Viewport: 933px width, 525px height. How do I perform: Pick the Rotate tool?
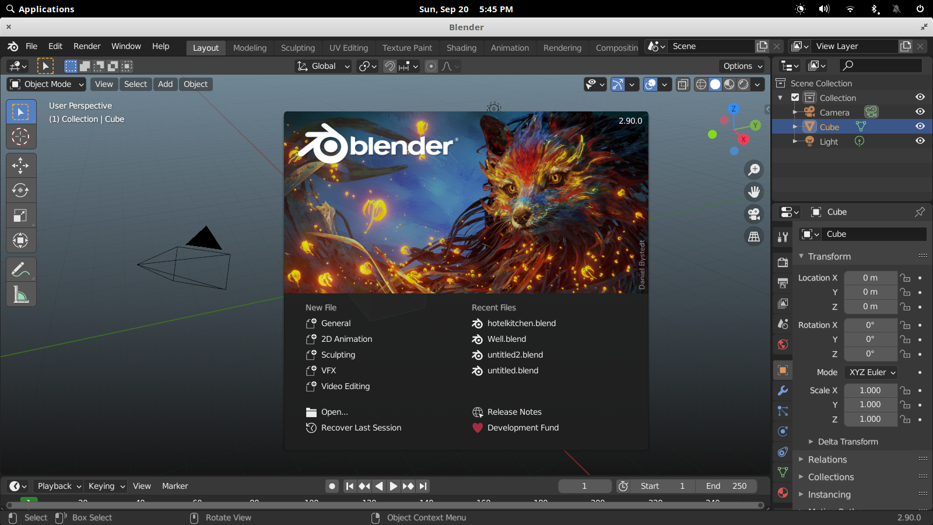(21, 190)
